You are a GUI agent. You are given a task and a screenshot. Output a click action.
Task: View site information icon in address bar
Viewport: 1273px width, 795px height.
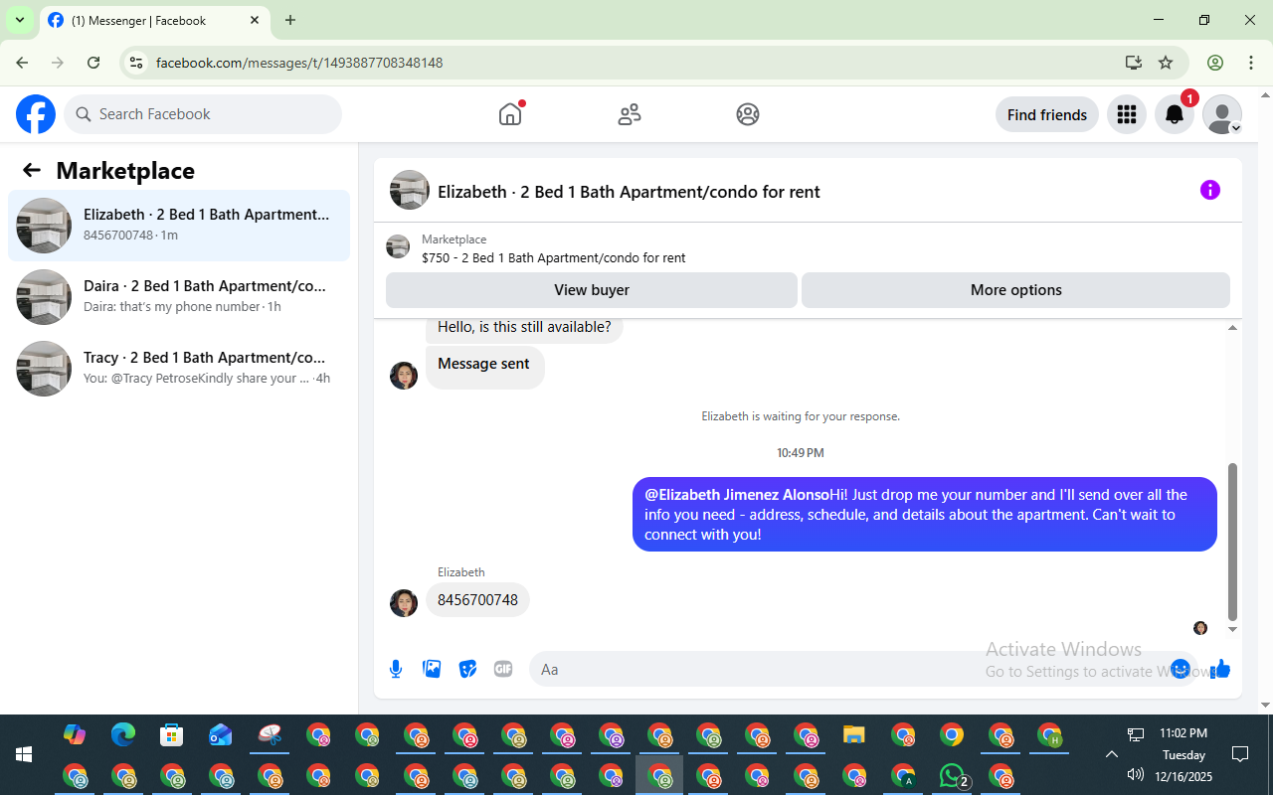[136, 63]
